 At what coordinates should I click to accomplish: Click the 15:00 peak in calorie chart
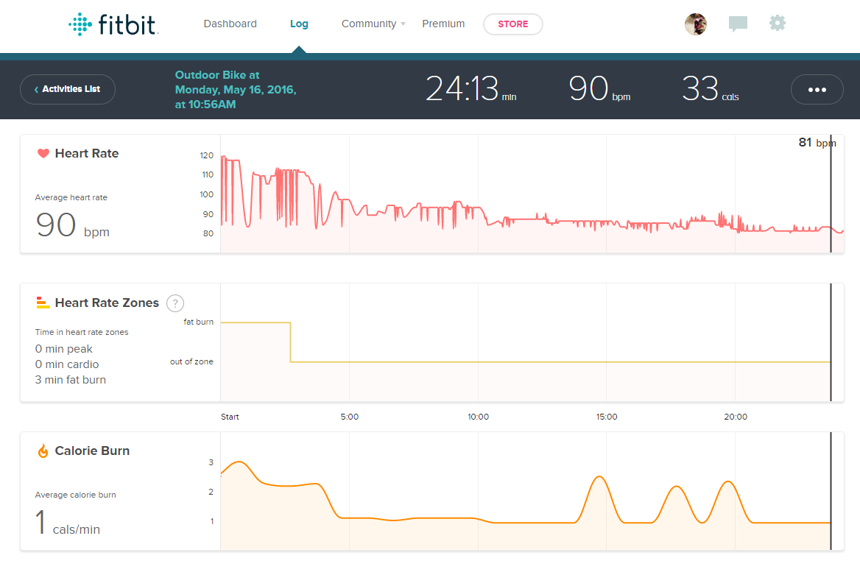coord(599,477)
